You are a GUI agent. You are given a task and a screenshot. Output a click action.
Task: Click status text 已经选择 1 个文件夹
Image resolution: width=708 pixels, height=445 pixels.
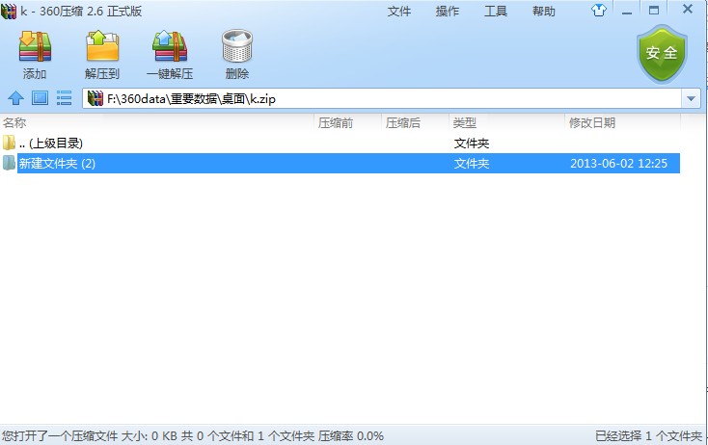(648, 436)
